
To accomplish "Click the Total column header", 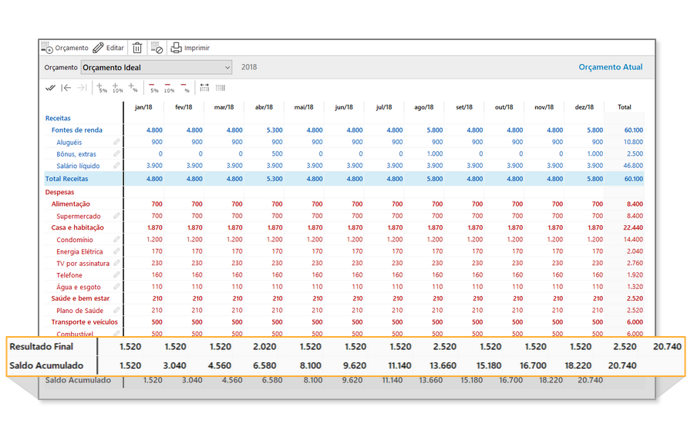I will (x=624, y=107).
